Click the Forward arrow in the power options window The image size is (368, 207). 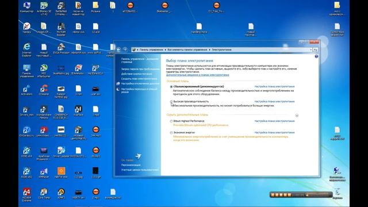tap(125, 49)
